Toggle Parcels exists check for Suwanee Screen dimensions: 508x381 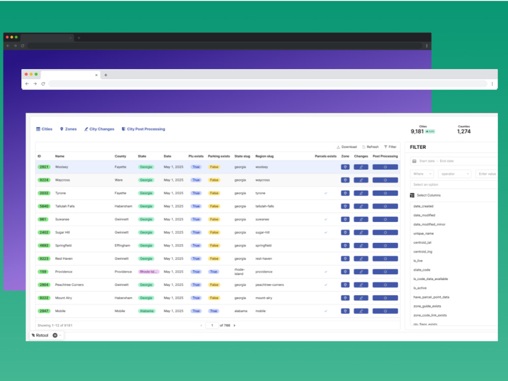tap(326, 219)
